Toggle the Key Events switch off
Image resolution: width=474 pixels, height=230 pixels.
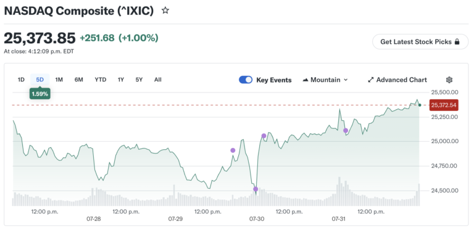(x=246, y=80)
